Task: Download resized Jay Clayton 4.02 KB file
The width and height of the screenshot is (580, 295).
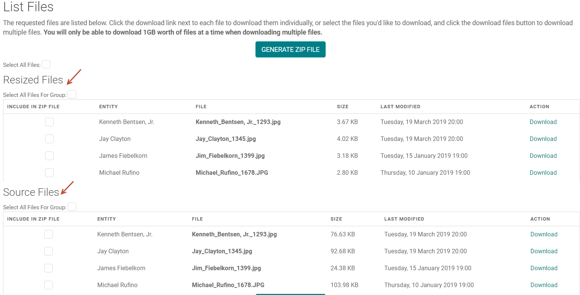Action: point(543,139)
